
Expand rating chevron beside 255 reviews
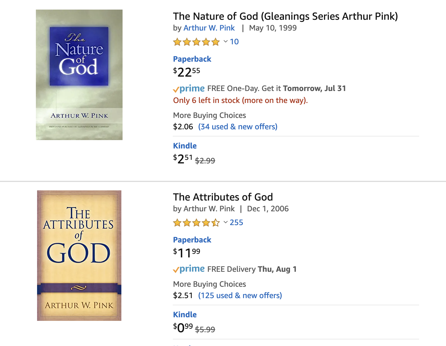(226, 222)
